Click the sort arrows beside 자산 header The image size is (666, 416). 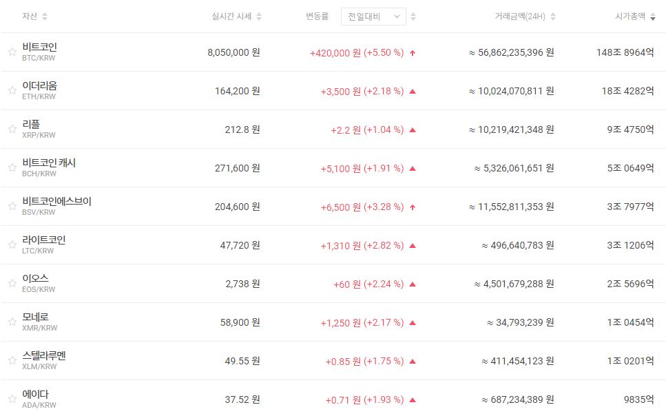coord(45,17)
